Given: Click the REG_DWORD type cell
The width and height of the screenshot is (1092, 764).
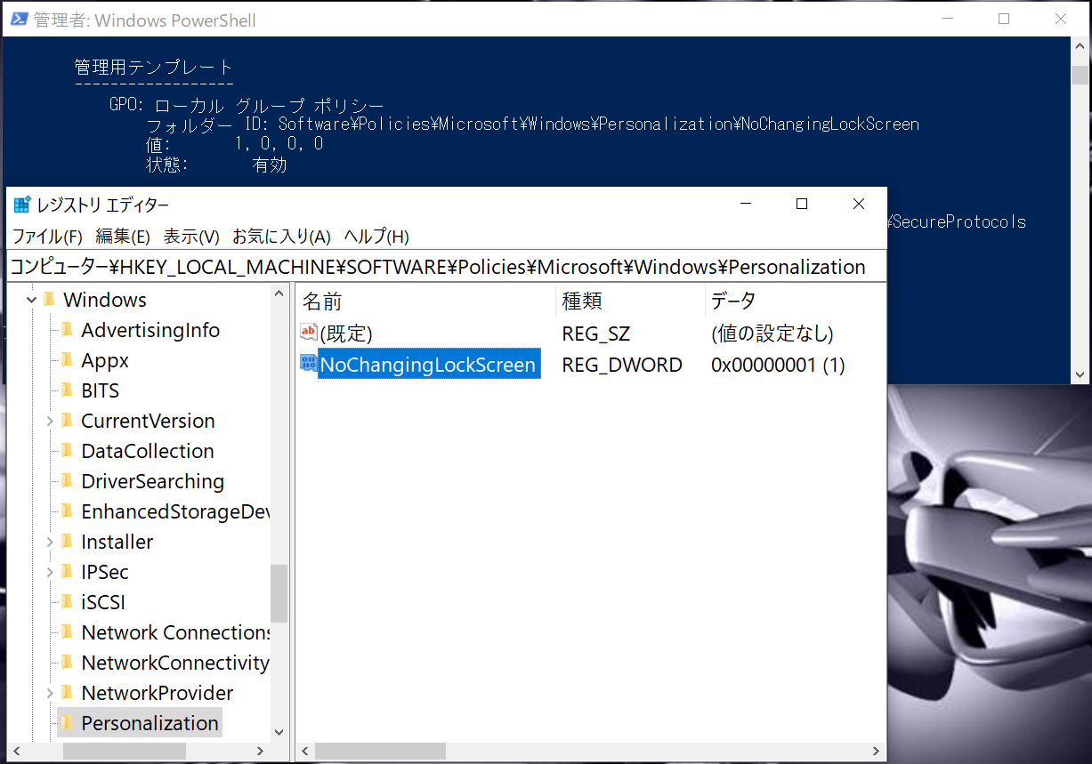Looking at the screenshot, I should click(622, 365).
